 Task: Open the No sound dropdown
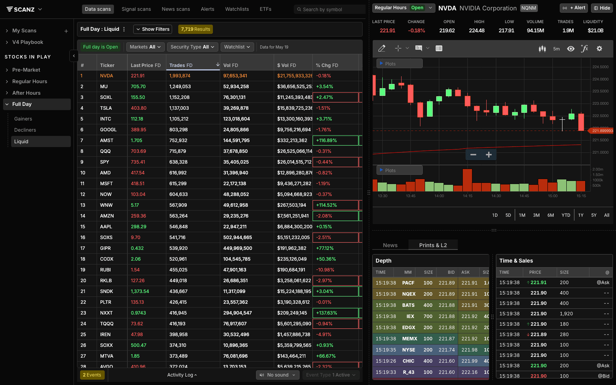tap(278, 375)
